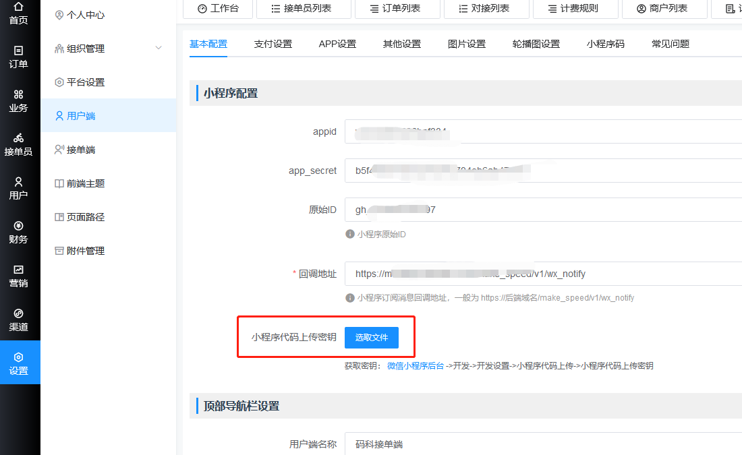Select the 常见问题 tab
Viewport: 742px width, 455px height.
click(x=670, y=44)
